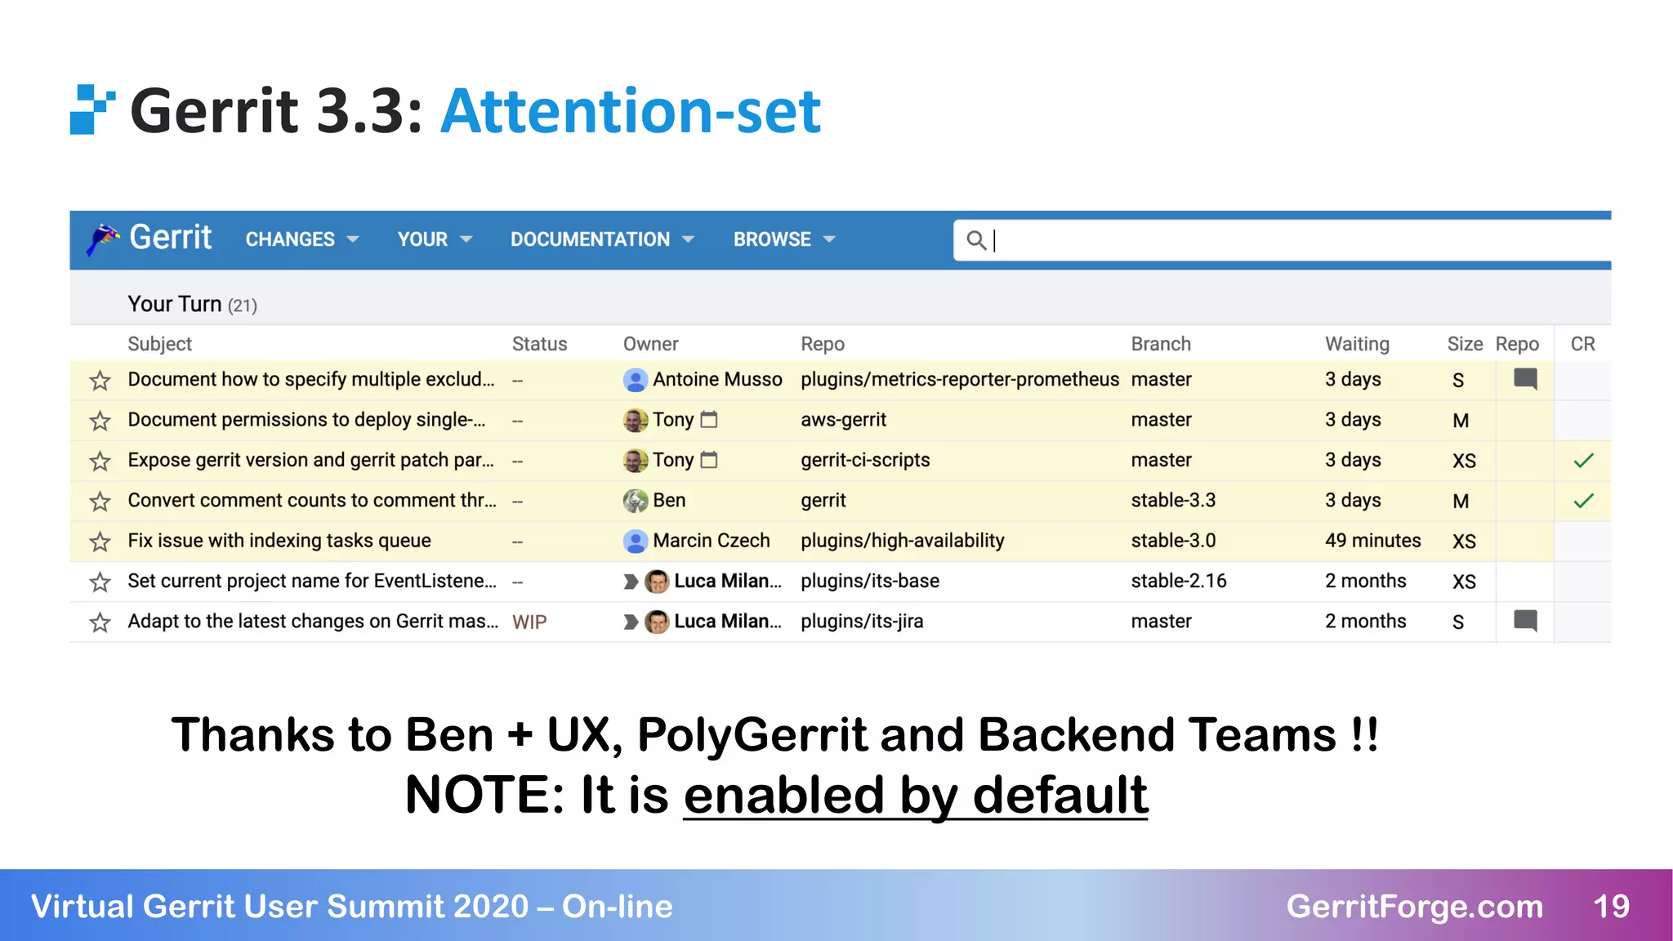Click the comment icon on the plugins/its-jira row
1673x941 pixels.
(1525, 621)
